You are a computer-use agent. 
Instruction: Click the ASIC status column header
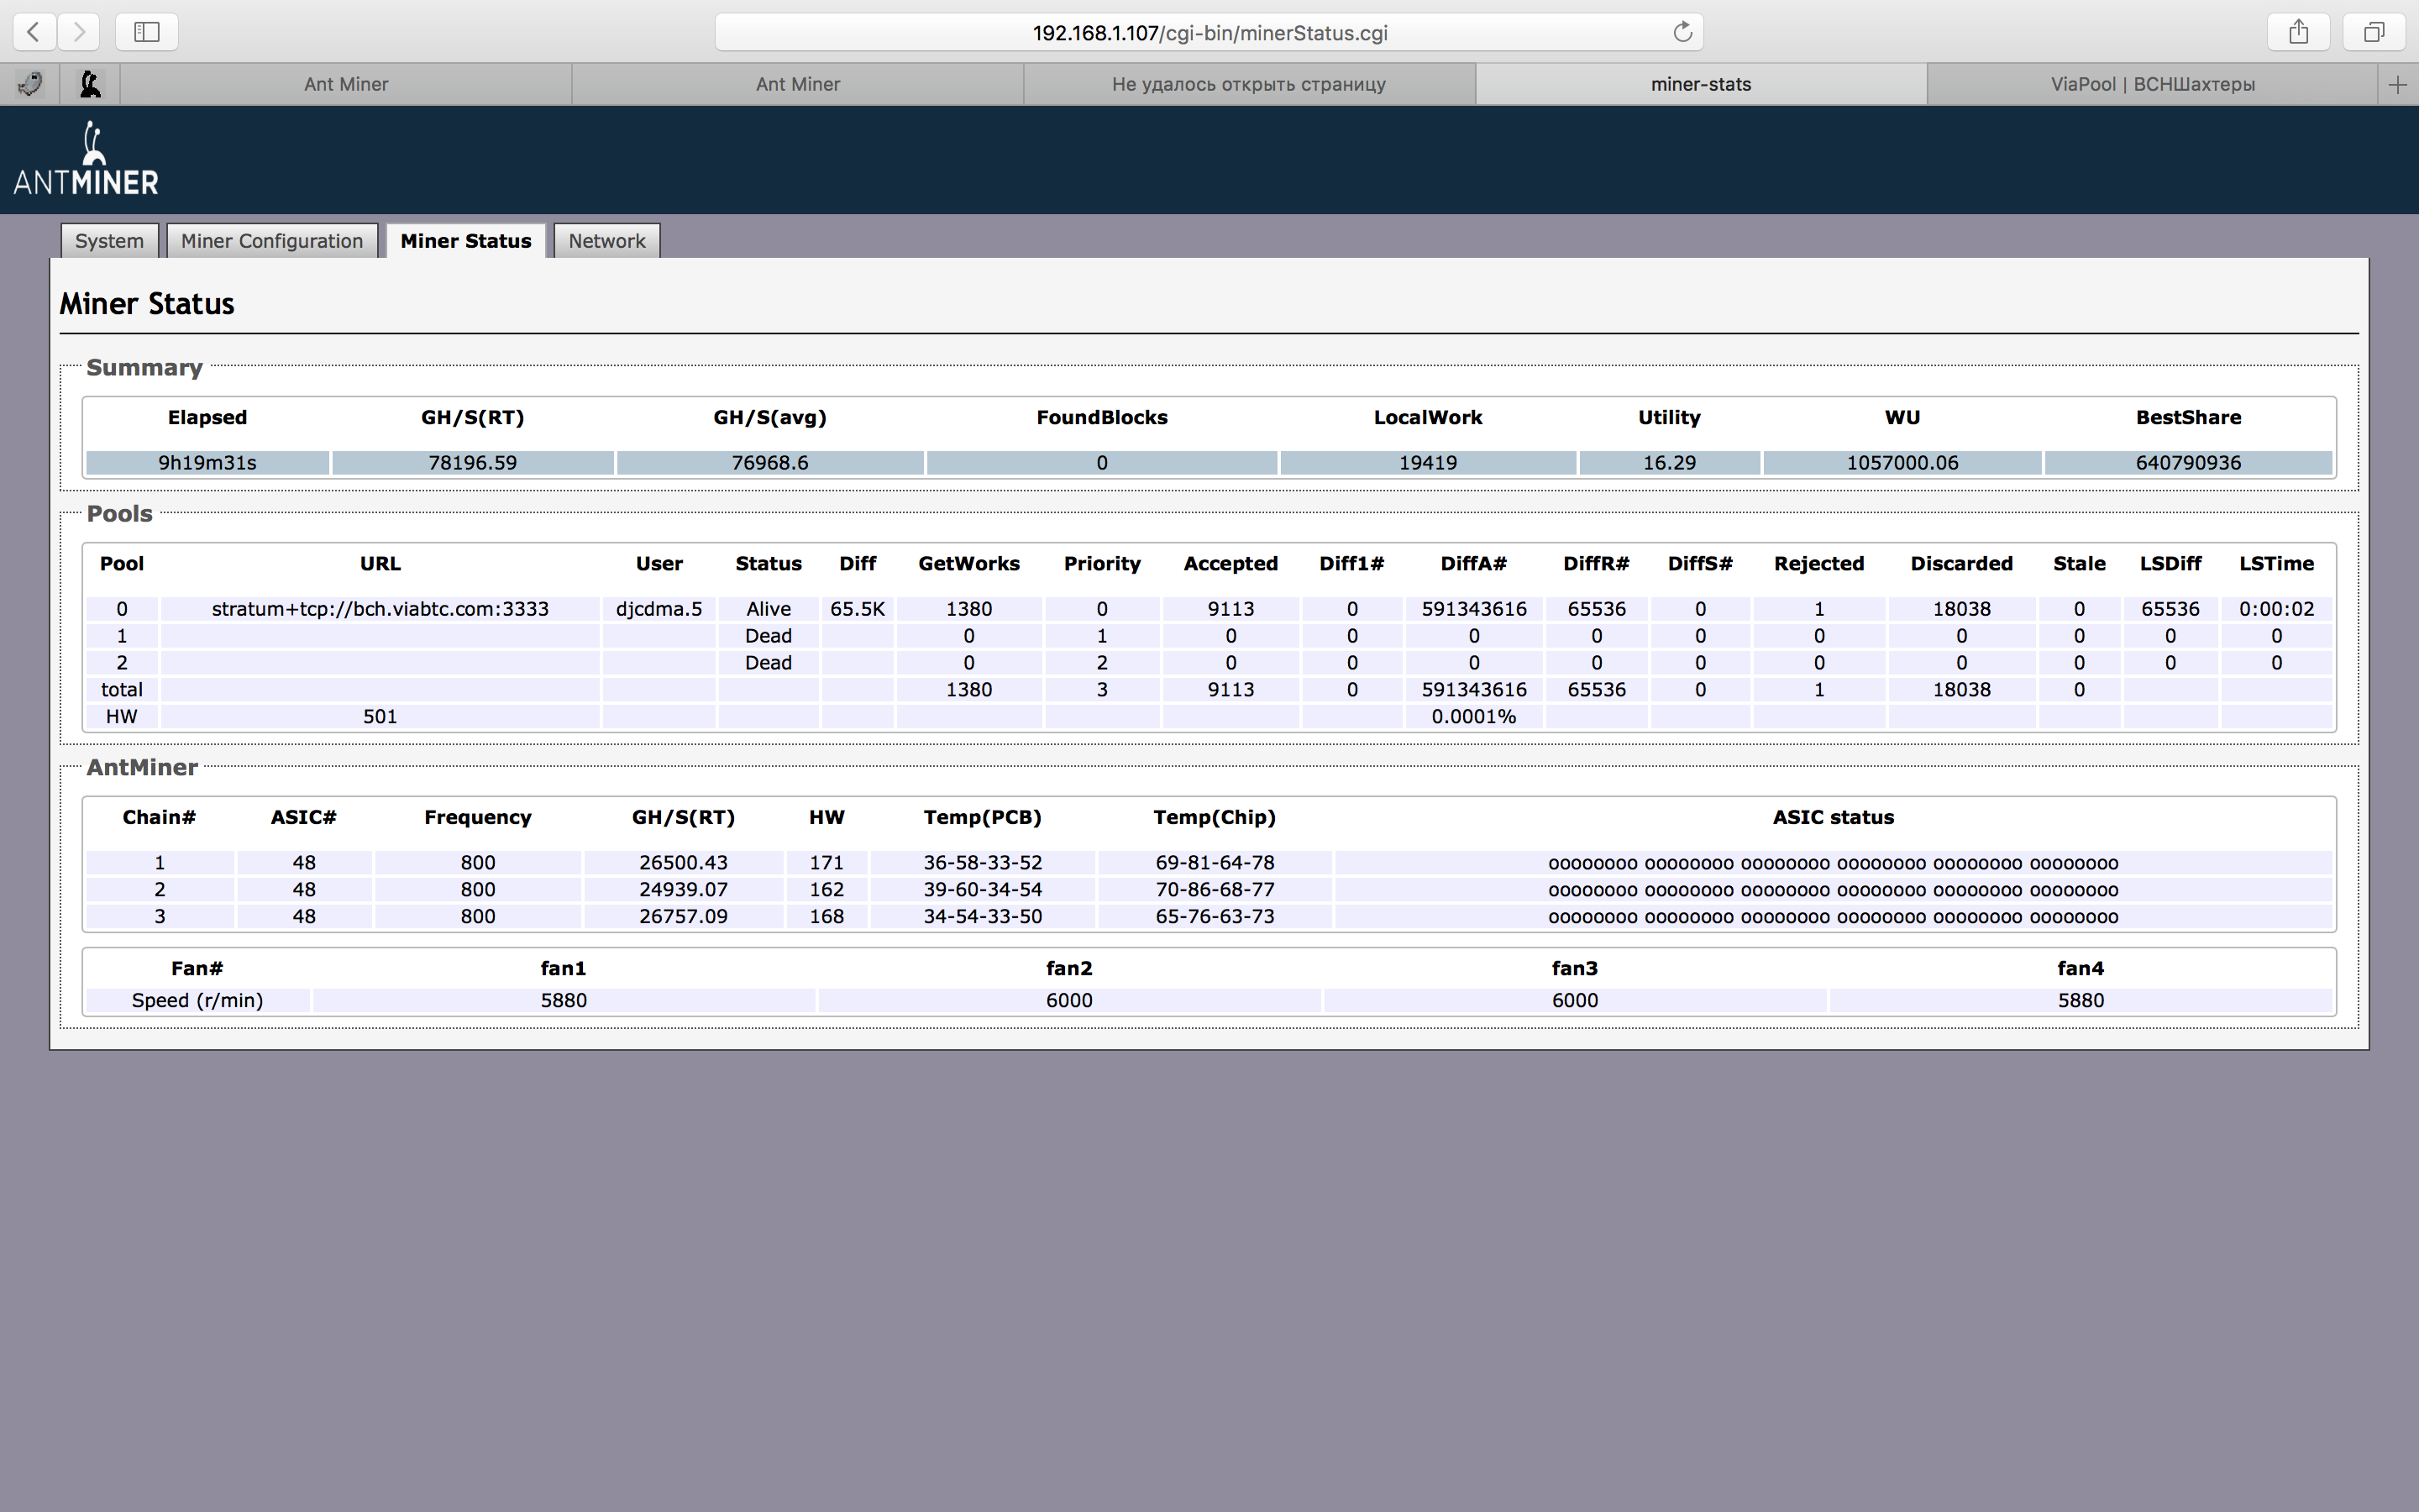click(1834, 818)
